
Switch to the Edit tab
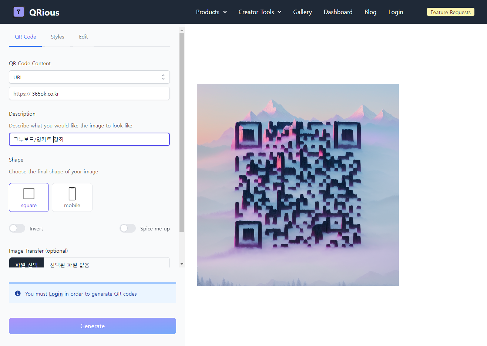pyautogui.click(x=83, y=37)
